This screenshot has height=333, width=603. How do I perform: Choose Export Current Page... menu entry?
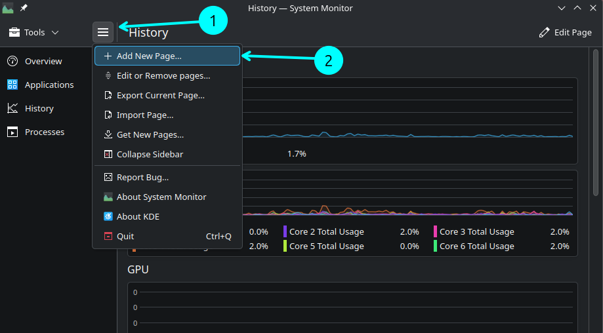click(167, 95)
